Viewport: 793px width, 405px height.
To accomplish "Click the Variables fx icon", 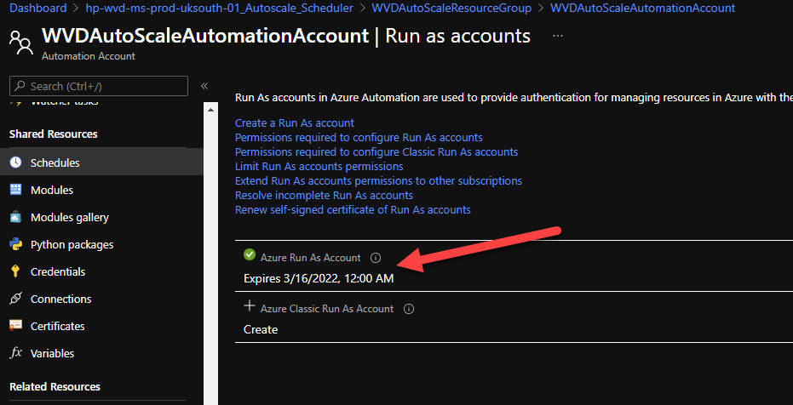I will pos(15,353).
